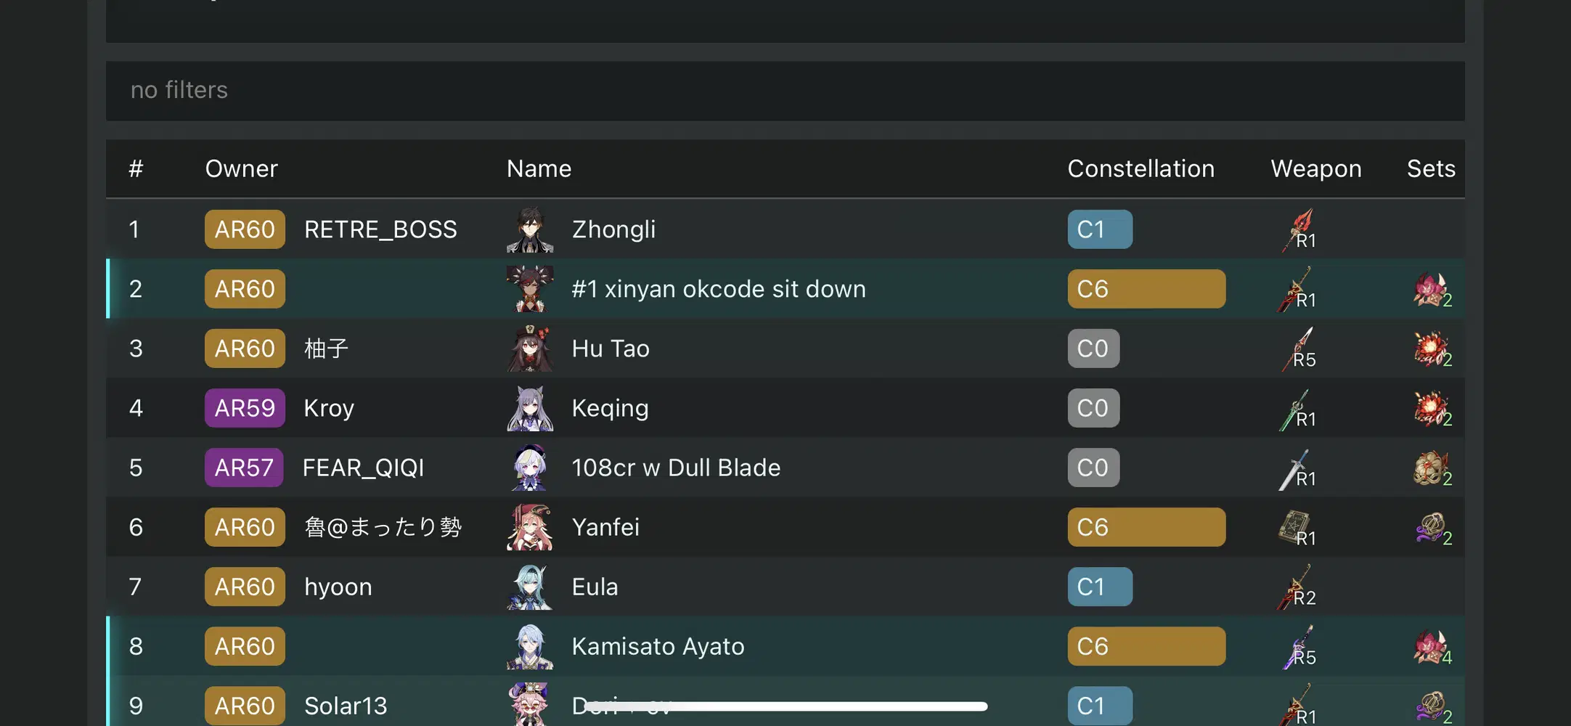Click Yanfei's character portrait
This screenshot has width=1571, height=726.
coord(530,528)
